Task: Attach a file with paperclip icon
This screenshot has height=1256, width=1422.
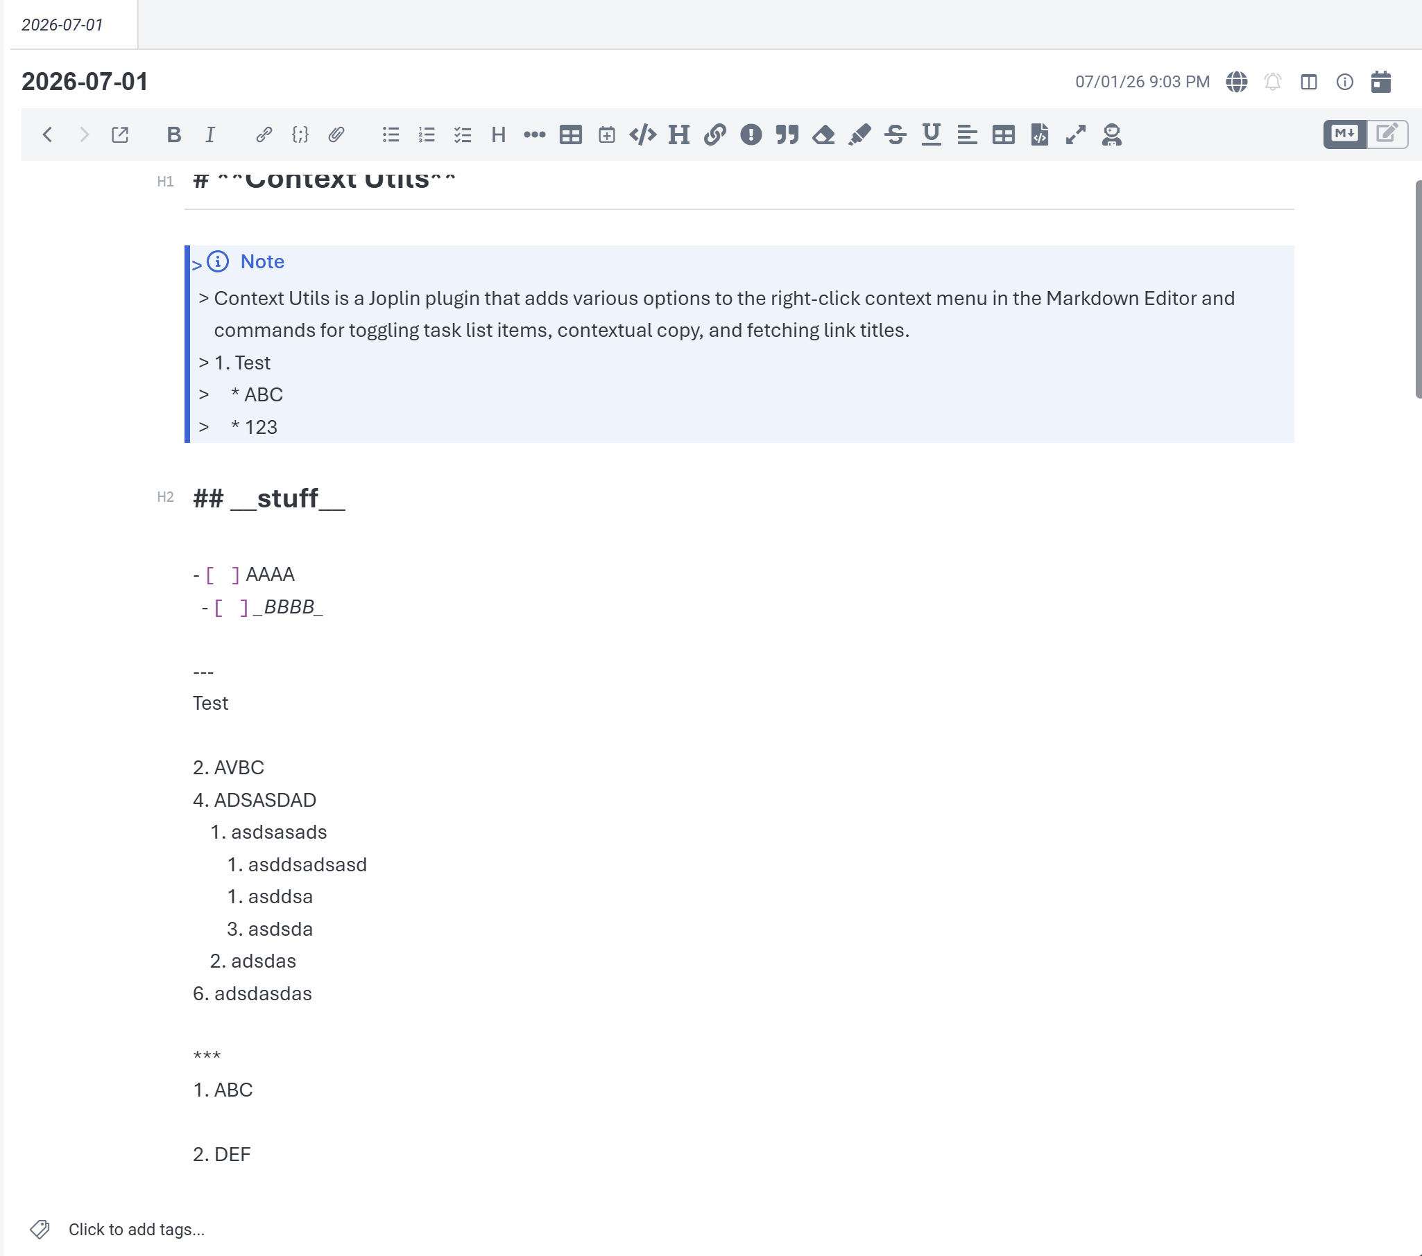Action: (x=336, y=134)
